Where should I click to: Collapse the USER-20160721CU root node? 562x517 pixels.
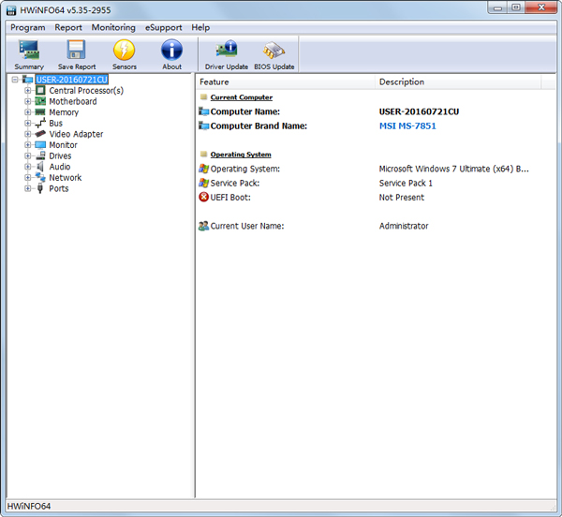click(15, 80)
